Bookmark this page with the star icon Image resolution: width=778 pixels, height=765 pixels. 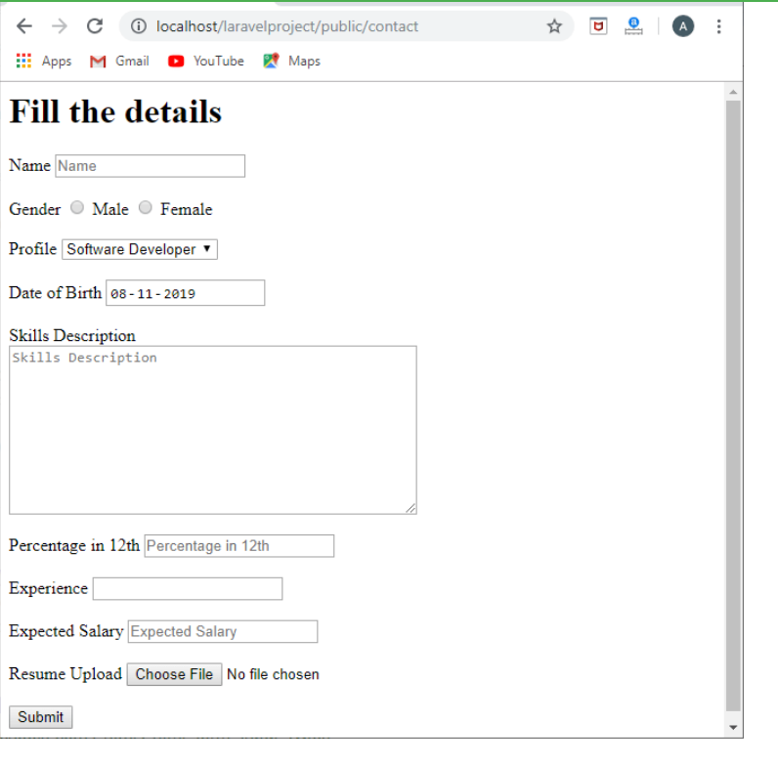[x=554, y=26]
